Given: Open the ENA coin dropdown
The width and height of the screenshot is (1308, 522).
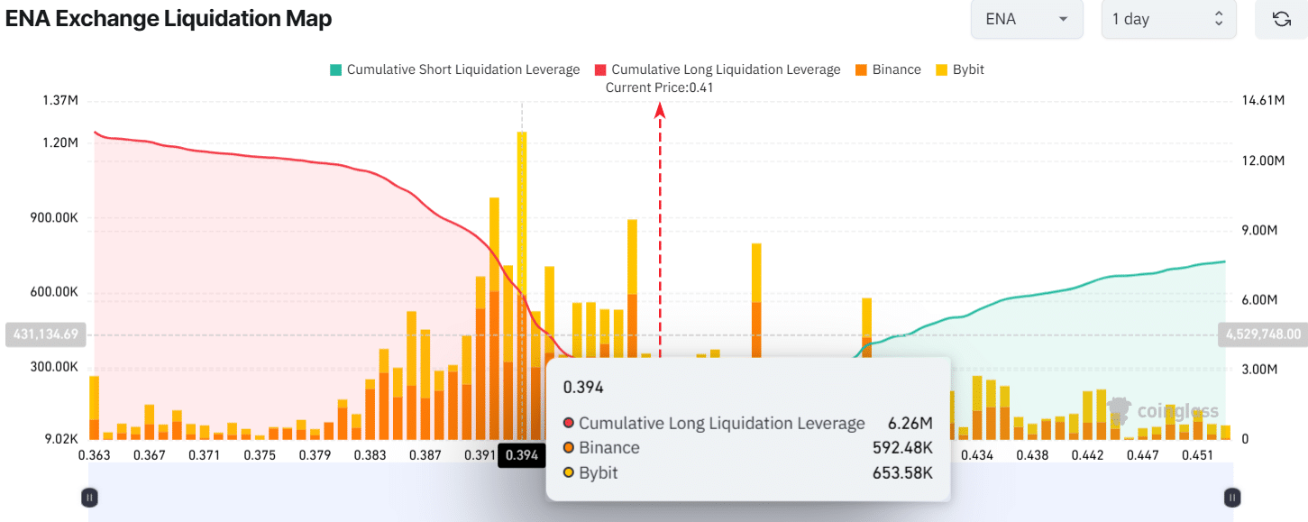Looking at the screenshot, I should (x=1026, y=19).
